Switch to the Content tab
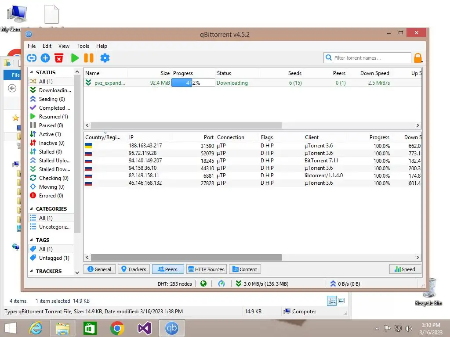The width and height of the screenshot is (450, 337). point(245,269)
